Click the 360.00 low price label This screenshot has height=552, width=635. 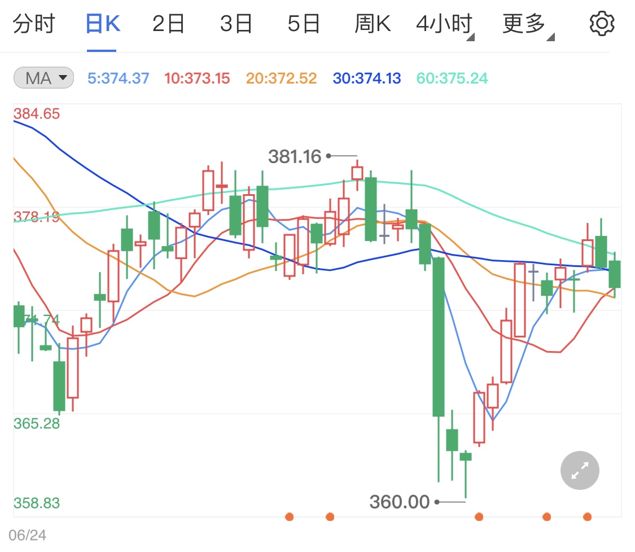(399, 502)
